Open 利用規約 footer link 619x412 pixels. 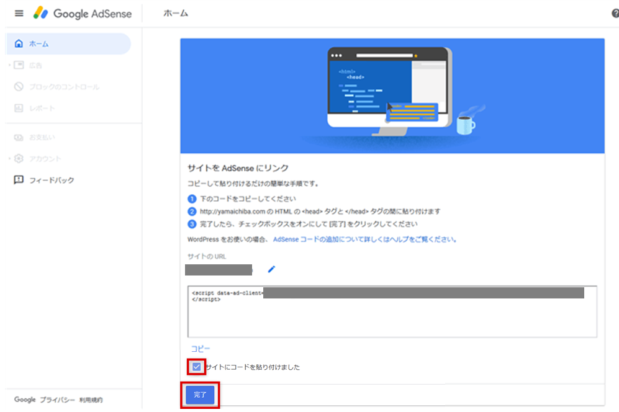[x=91, y=400]
